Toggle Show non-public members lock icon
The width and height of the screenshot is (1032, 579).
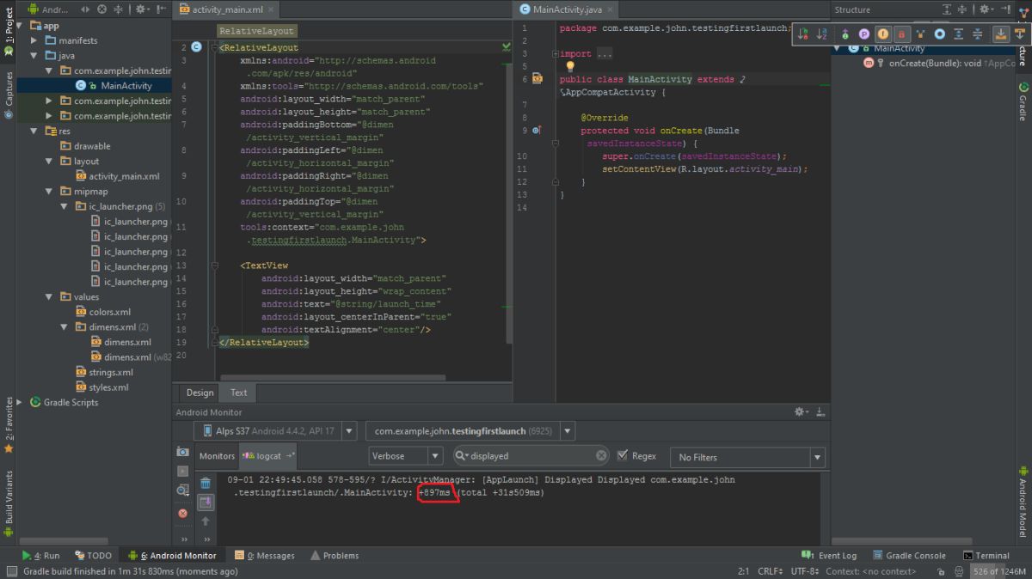(901, 34)
